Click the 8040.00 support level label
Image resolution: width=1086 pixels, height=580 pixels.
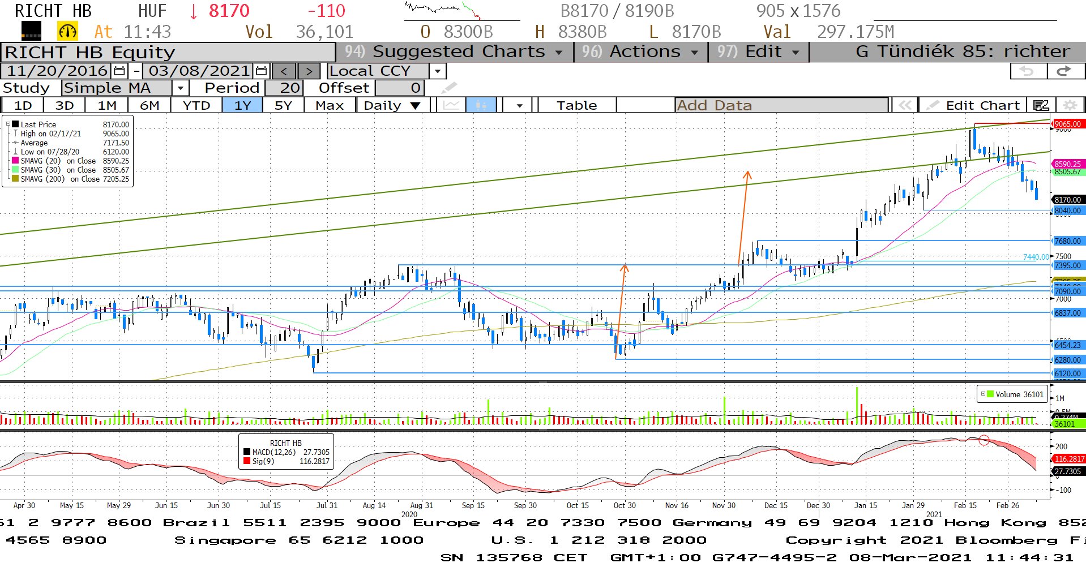1067,210
